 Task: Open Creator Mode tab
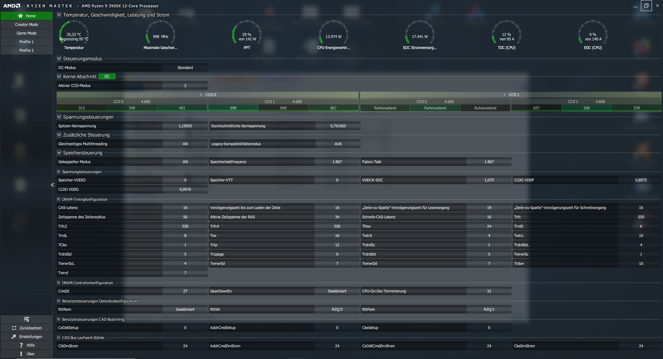coord(27,24)
